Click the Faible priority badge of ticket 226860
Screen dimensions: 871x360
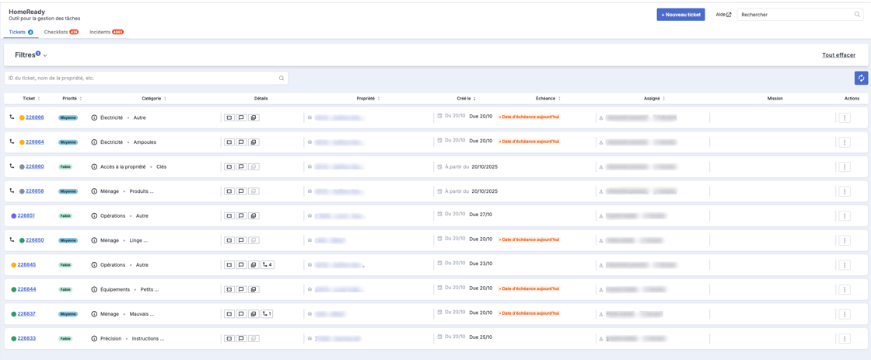(x=65, y=166)
